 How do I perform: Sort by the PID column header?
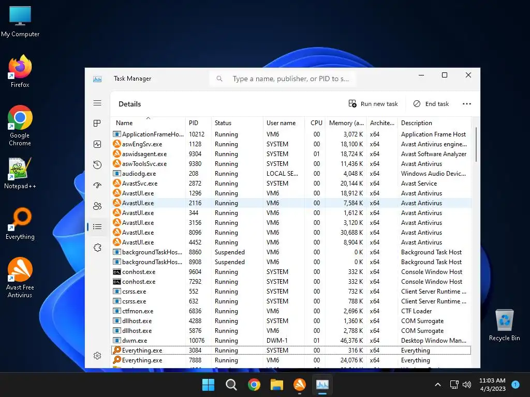198,123
